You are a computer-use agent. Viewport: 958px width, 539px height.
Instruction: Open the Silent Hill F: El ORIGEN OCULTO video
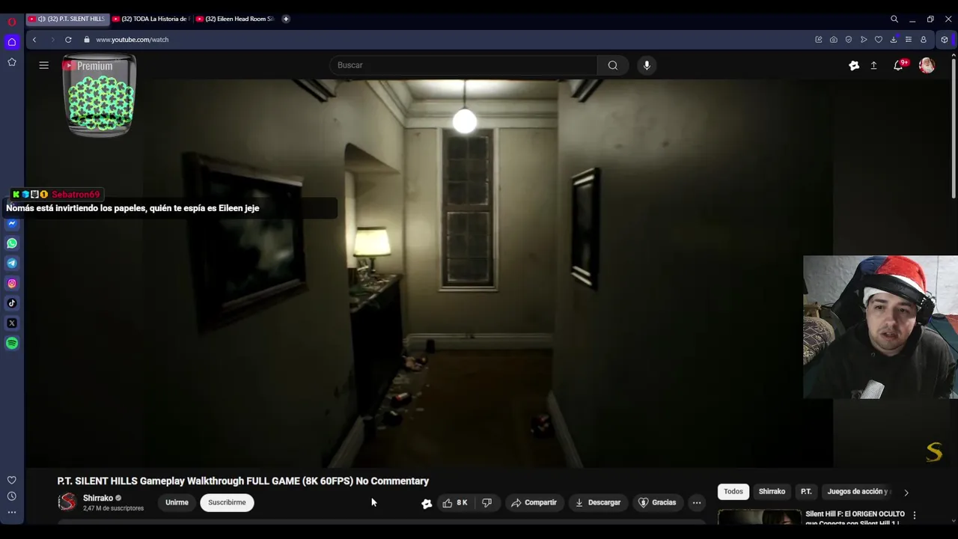[x=855, y=518]
